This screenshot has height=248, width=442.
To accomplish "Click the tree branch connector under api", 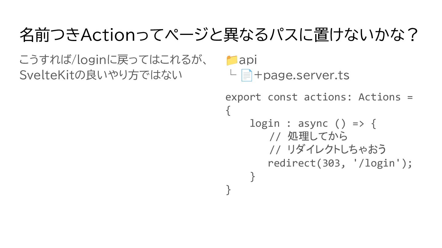I will pyautogui.click(x=233, y=74).
